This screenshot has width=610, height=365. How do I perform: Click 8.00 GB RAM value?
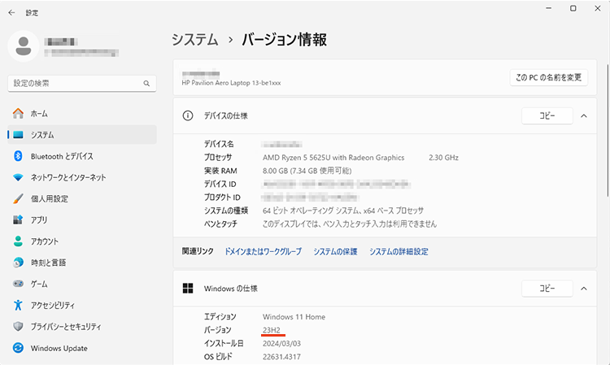[307, 171]
